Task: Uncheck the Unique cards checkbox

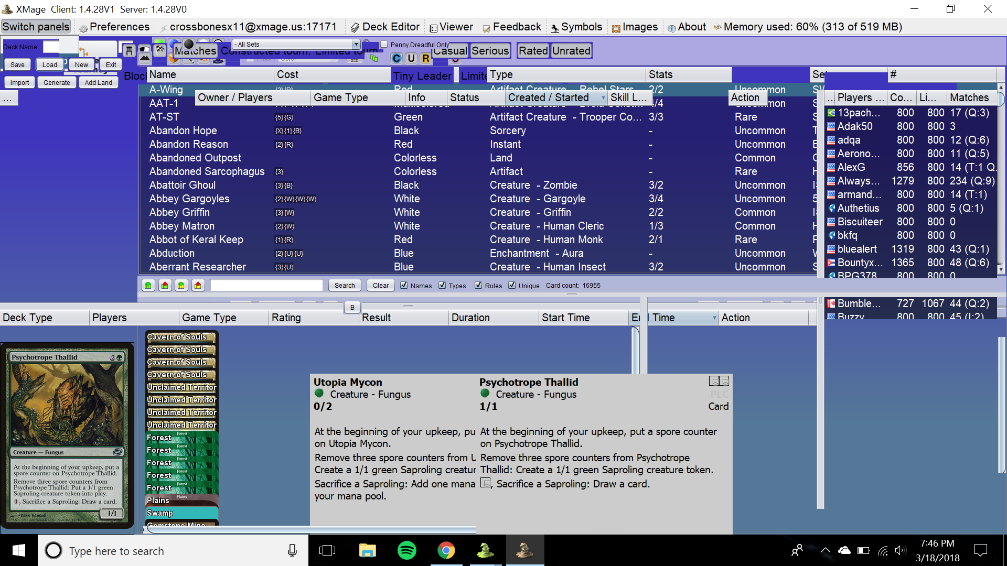Action: tap(512, 285)
